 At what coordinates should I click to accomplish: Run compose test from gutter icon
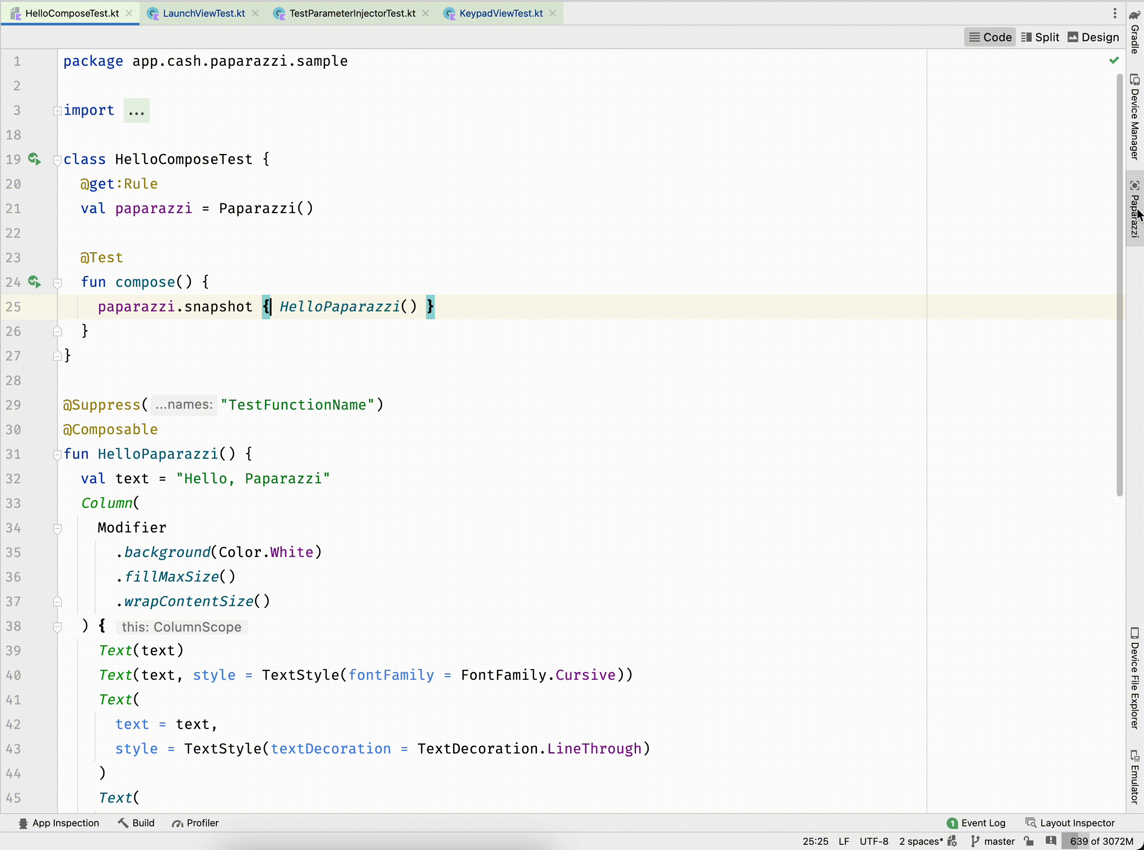coord(35,282)
